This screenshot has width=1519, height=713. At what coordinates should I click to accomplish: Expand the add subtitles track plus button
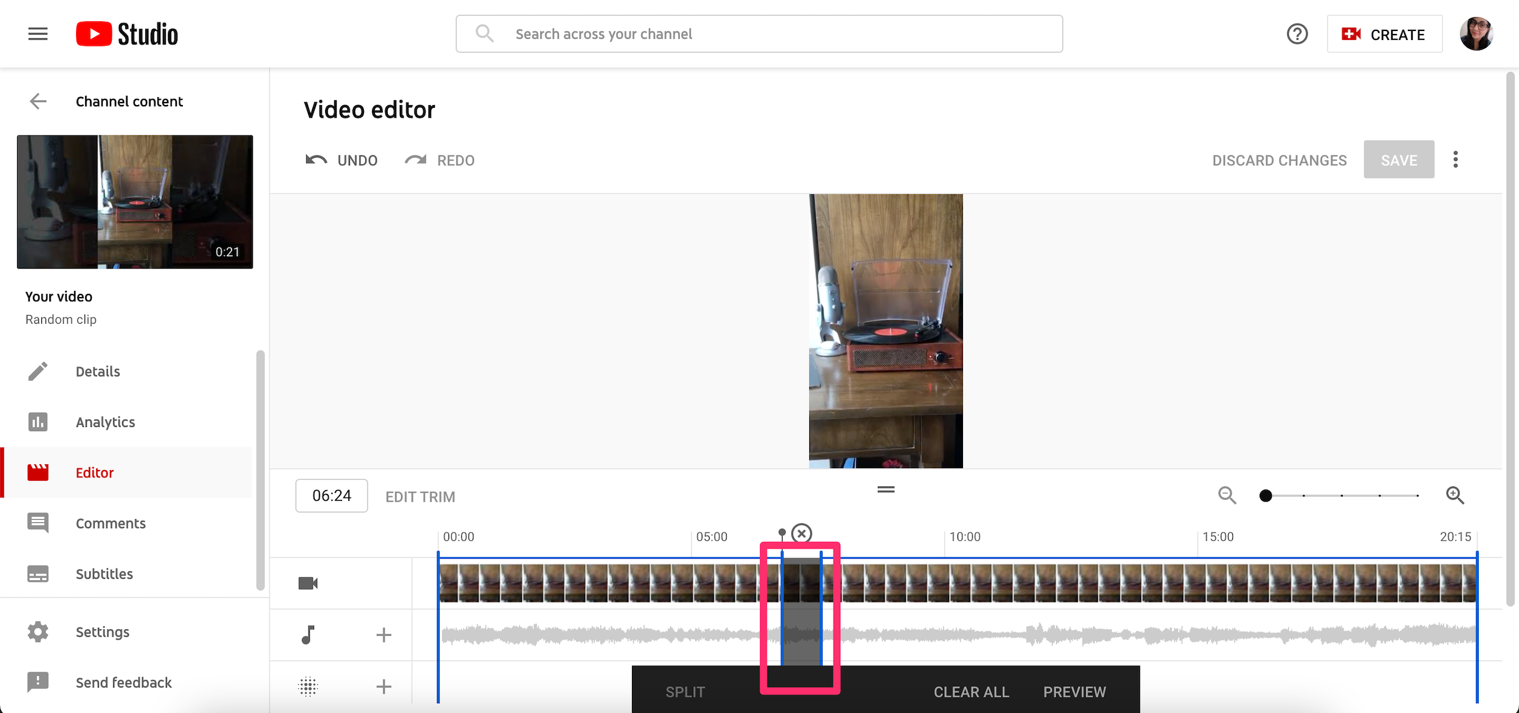[383, 689]
